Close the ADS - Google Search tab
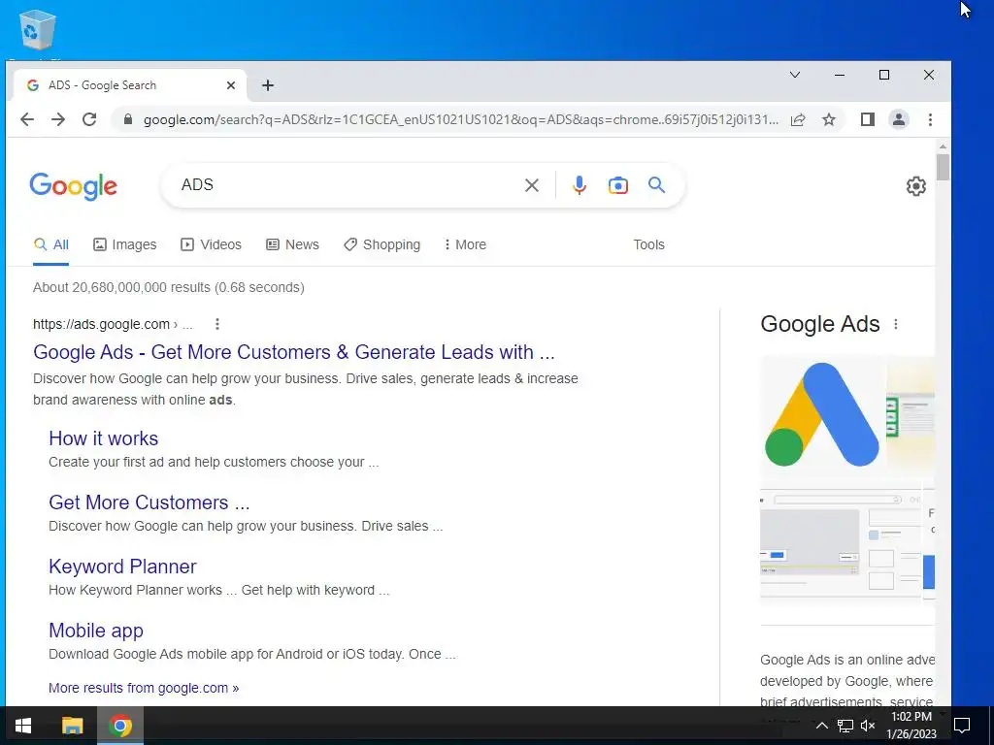Image resolution: width=994 pixels, height=745 pixels. [231, 85]
